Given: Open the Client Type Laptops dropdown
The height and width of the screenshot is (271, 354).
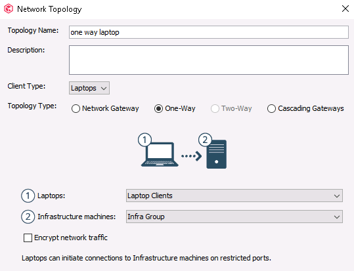Looking at the screenshot, I should pos(89,88).
